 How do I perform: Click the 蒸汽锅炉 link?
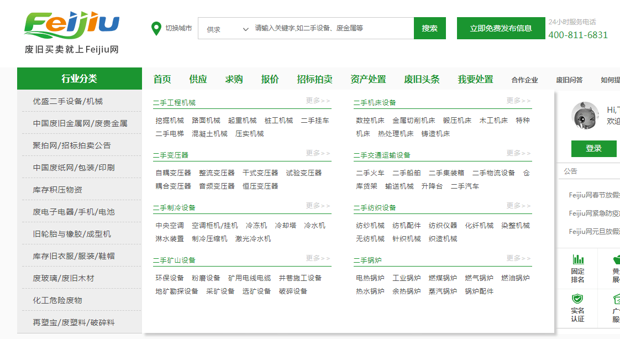tap(443, 291)
